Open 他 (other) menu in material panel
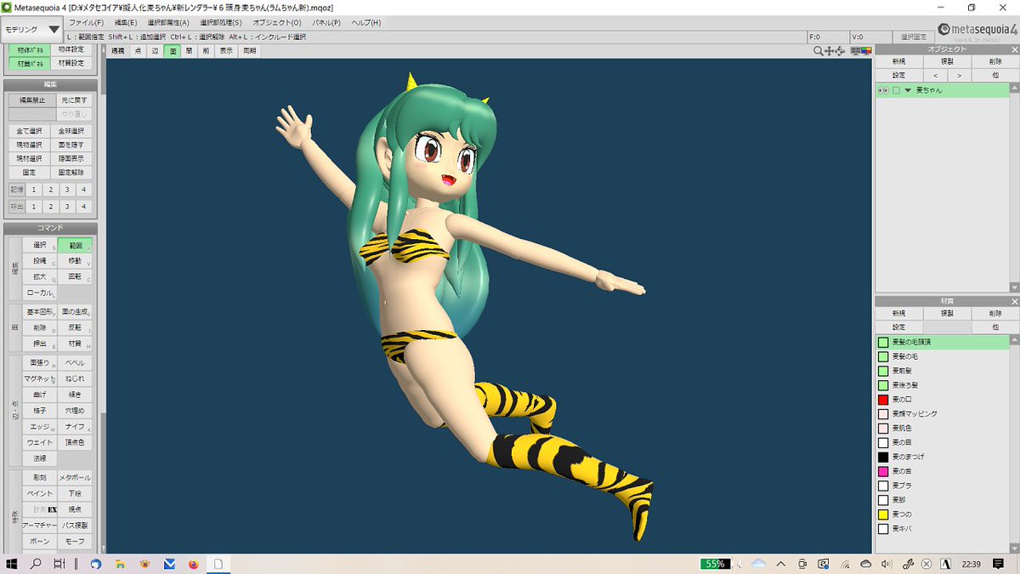This screenshot has height=574, width=1020. point(994,327)
